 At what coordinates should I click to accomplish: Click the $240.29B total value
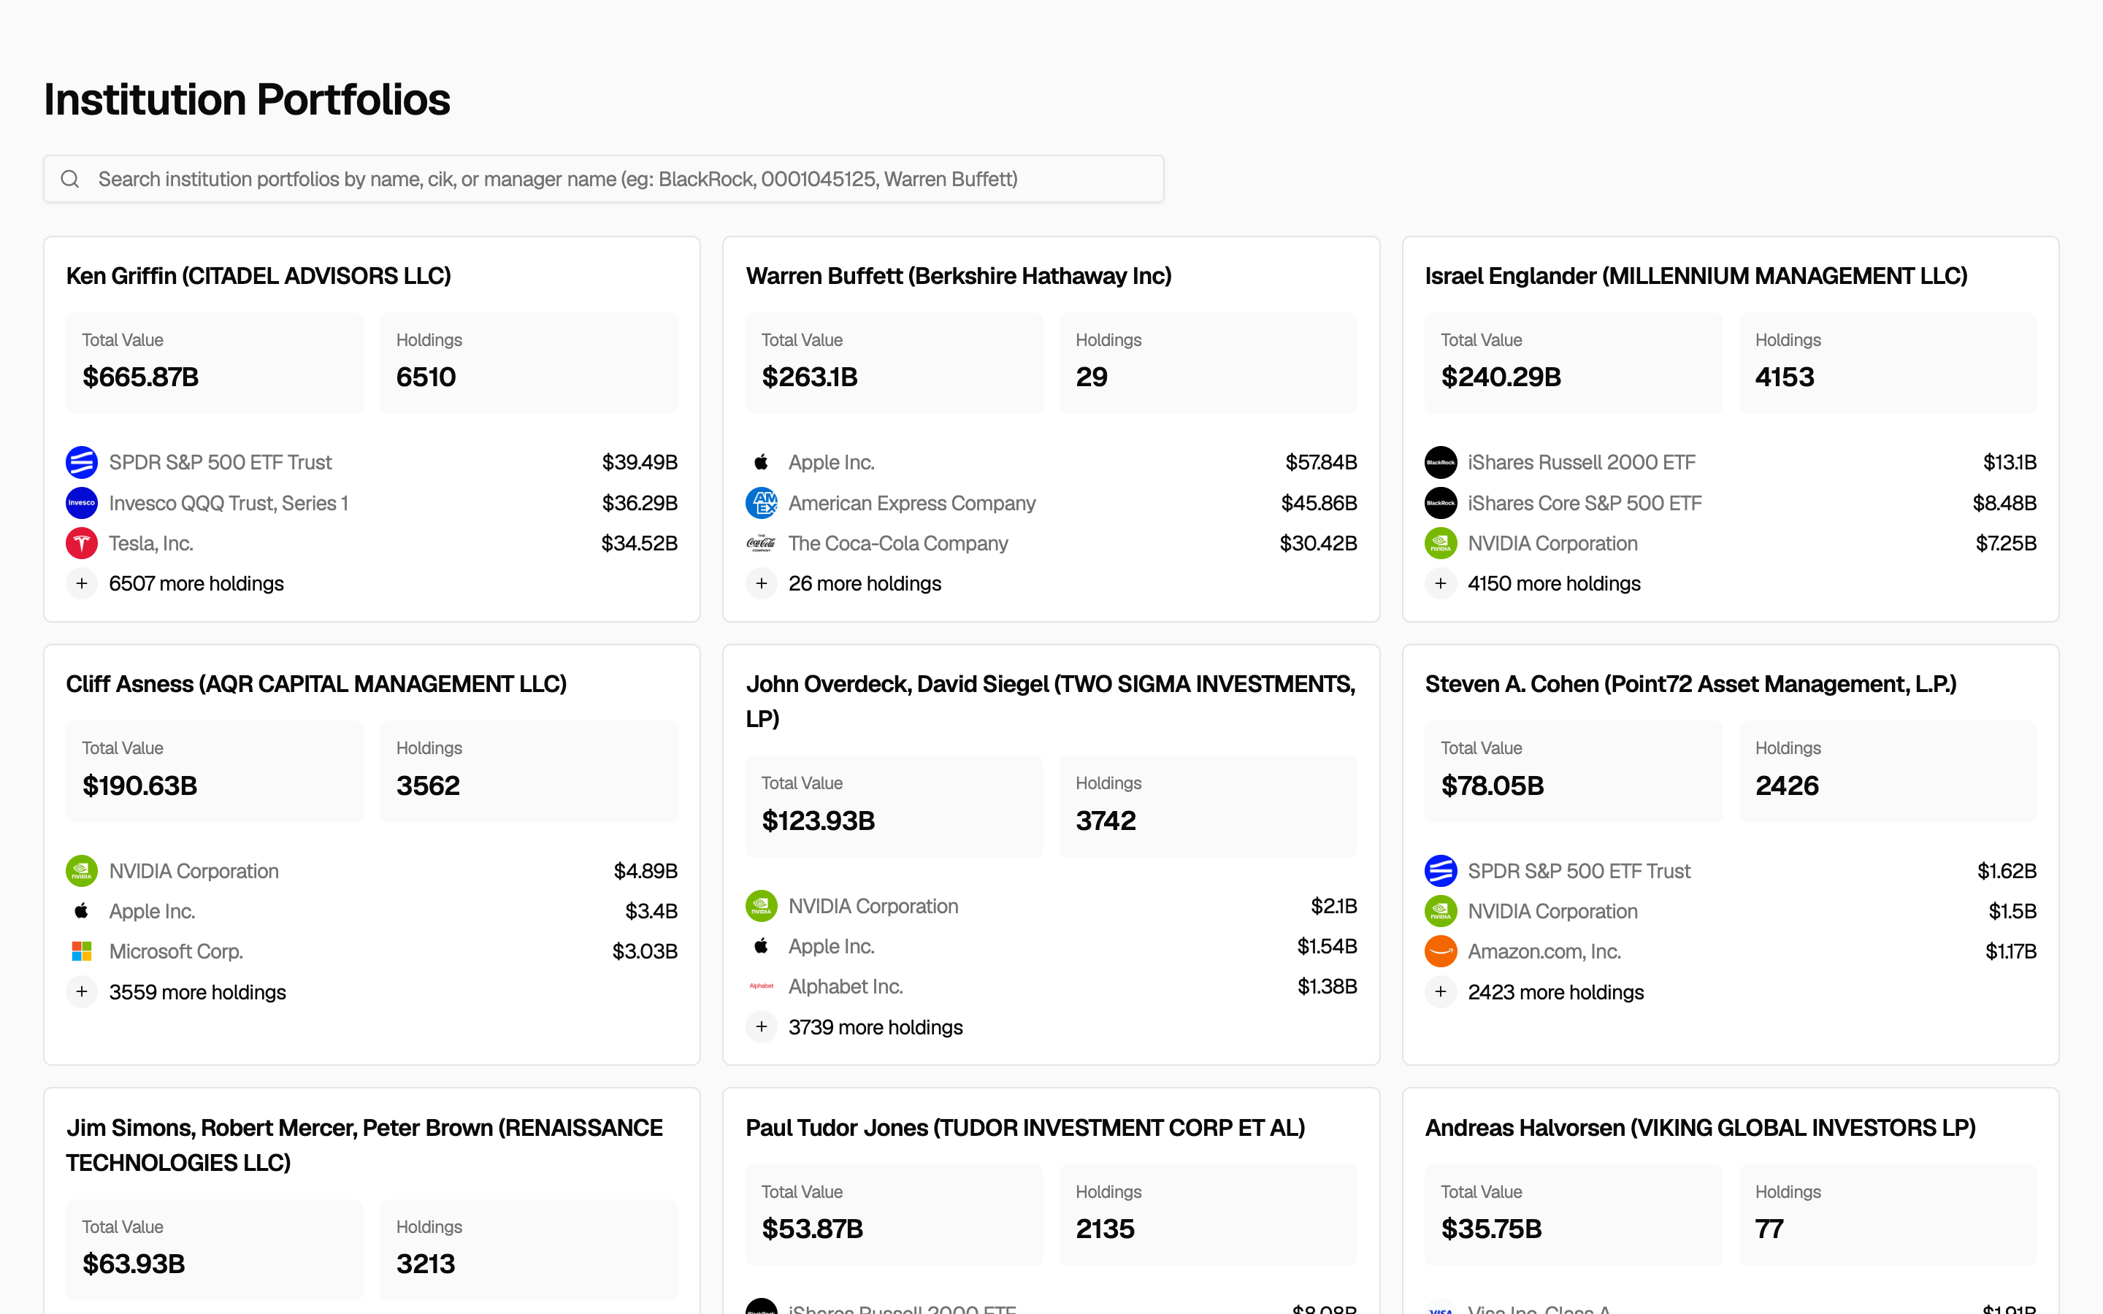click(1501, 377)
